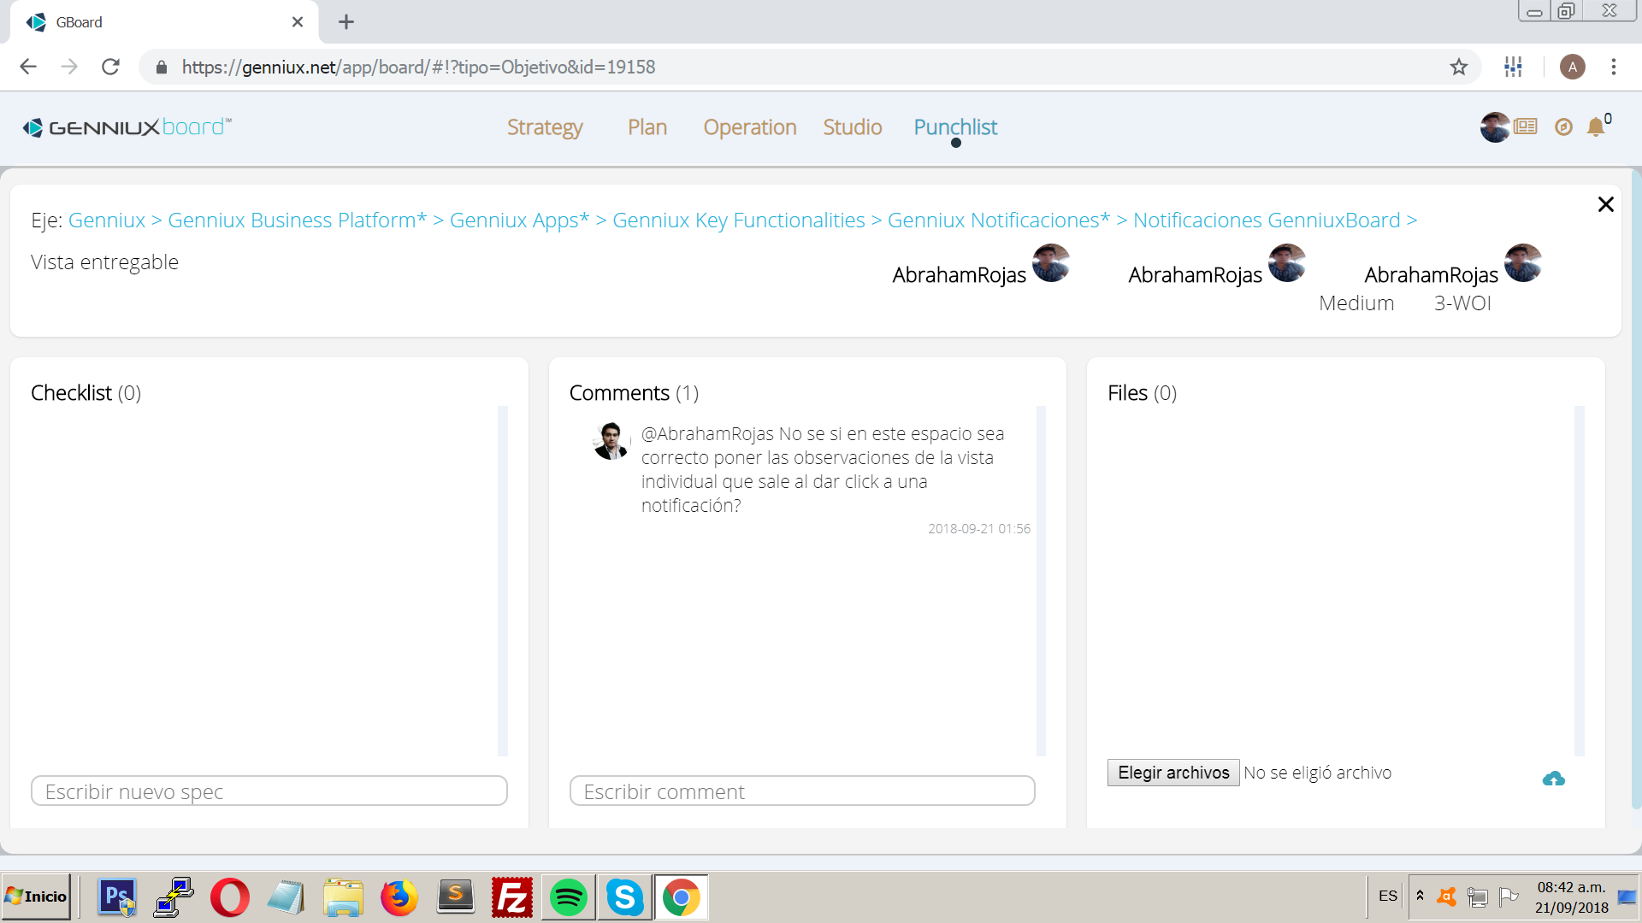Image resolution: width=1642 pixels, height=923 pixels.
Task: Open the browser extension sliders icon
Action: coord(1513,67)
